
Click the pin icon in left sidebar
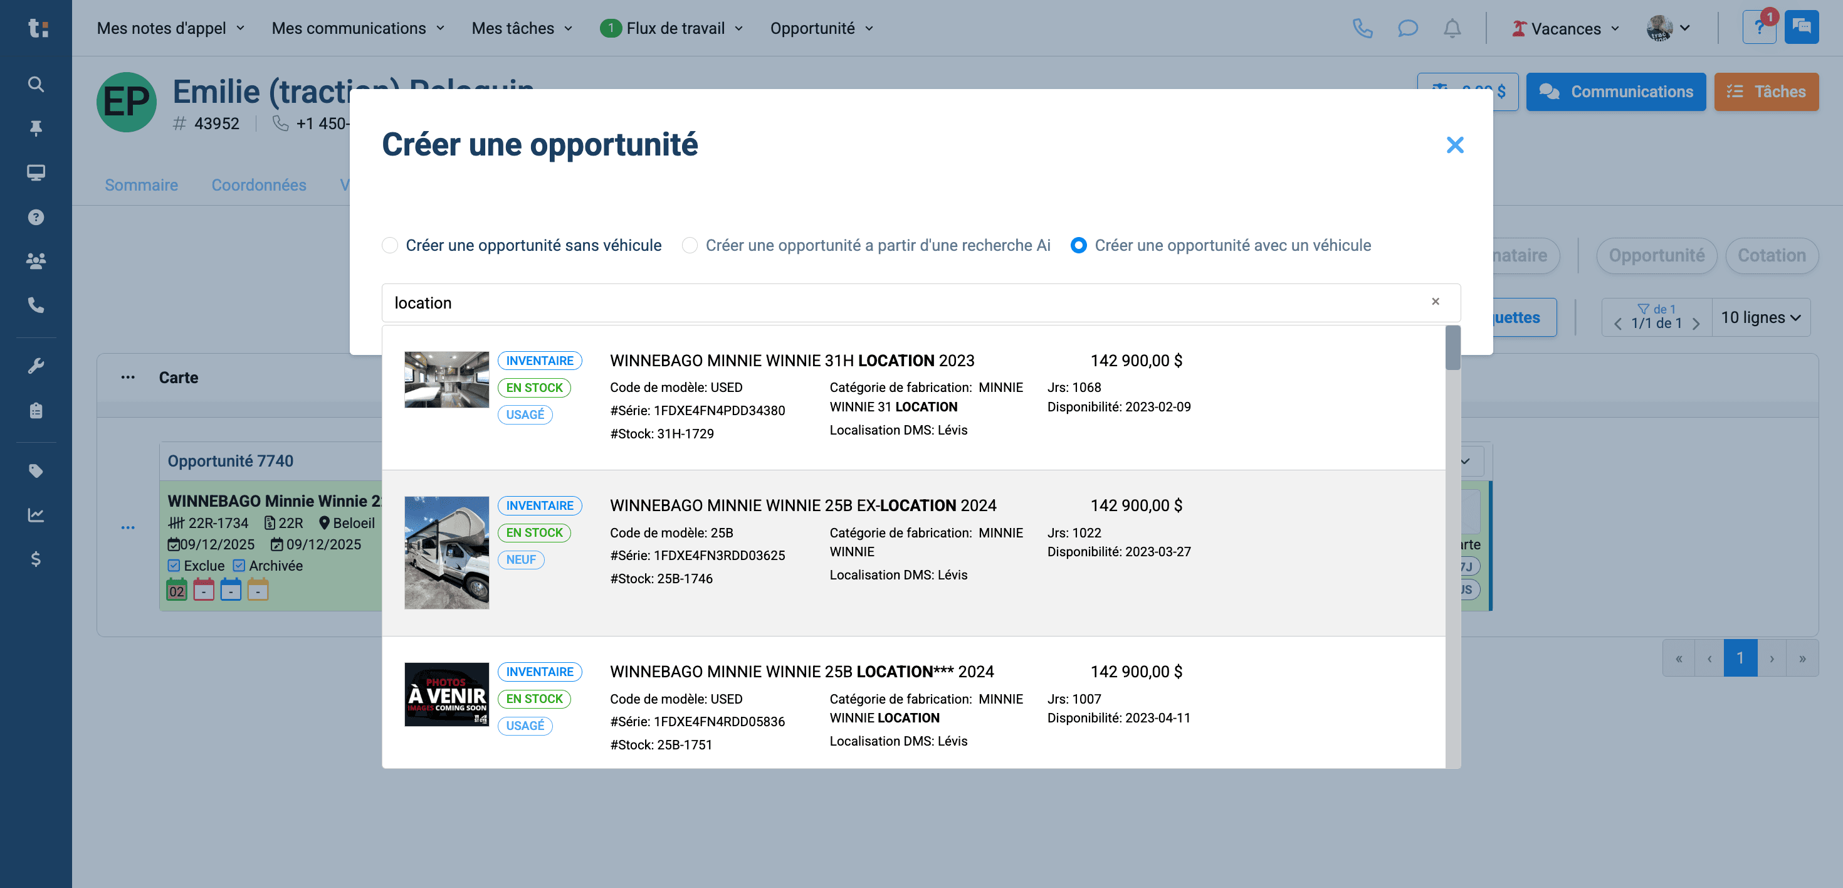coord(36,128)
